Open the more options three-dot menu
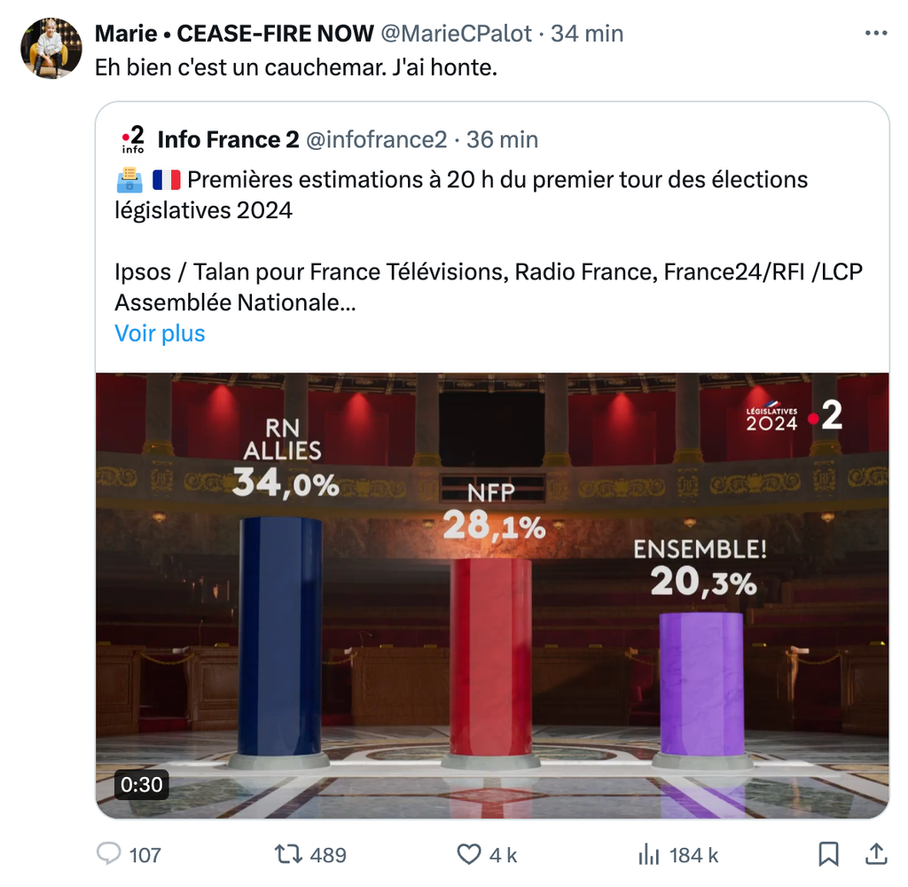908x887 pixels. pyautogui.click(x=875, y=34)
